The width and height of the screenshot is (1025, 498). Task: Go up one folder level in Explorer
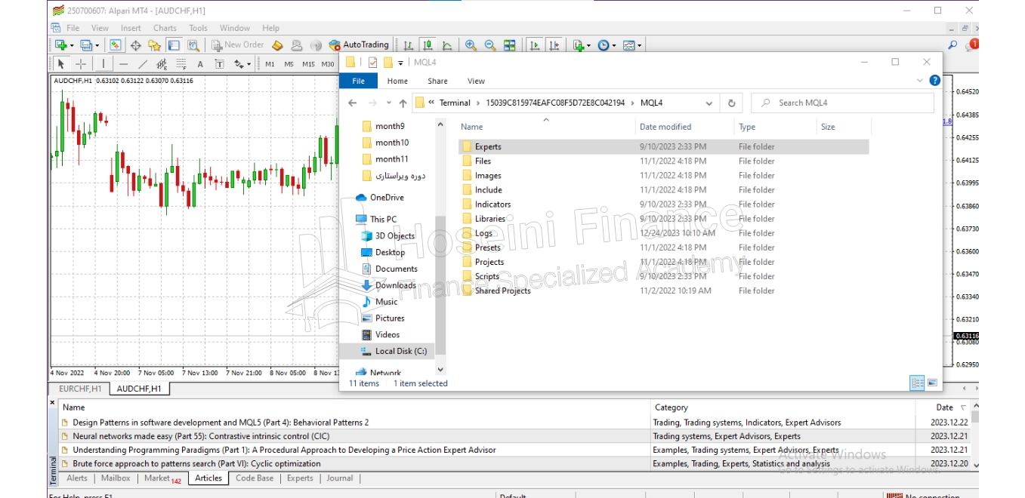[404, 103]
